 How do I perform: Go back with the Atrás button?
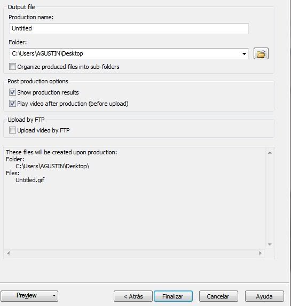click(x=133, y=296)
